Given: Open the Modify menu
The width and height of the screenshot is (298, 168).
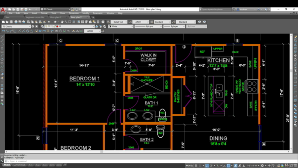Looking at the screenshot, I should point(86,14).
